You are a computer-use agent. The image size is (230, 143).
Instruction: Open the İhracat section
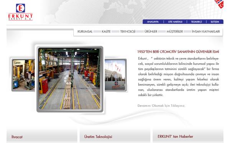17,137
